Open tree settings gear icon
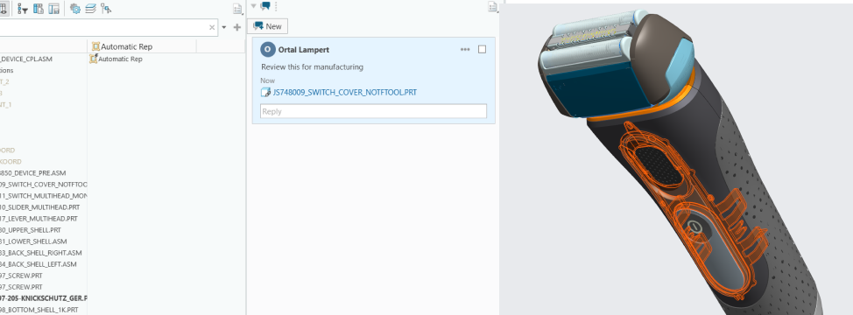The width and height of the screenshot is (853, 315). 75,9
